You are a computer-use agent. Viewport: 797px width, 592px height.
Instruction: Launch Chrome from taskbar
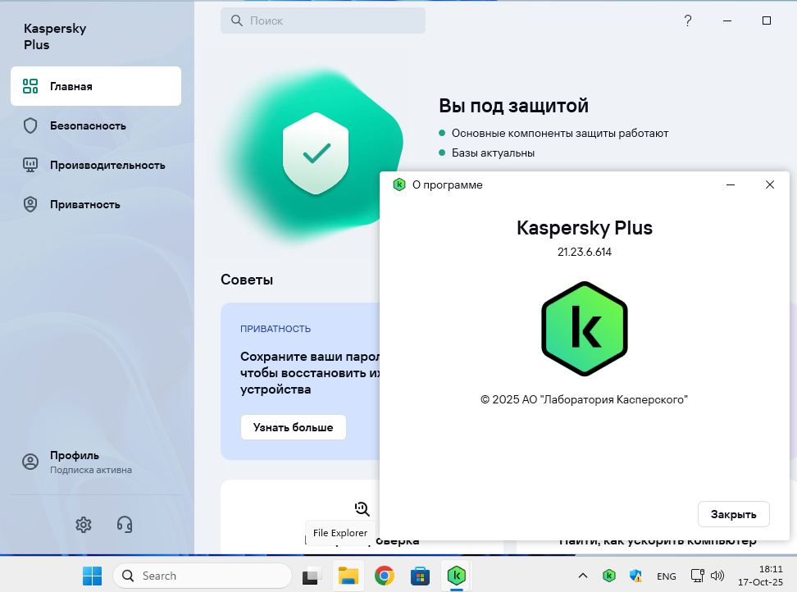tap(385, 576)
